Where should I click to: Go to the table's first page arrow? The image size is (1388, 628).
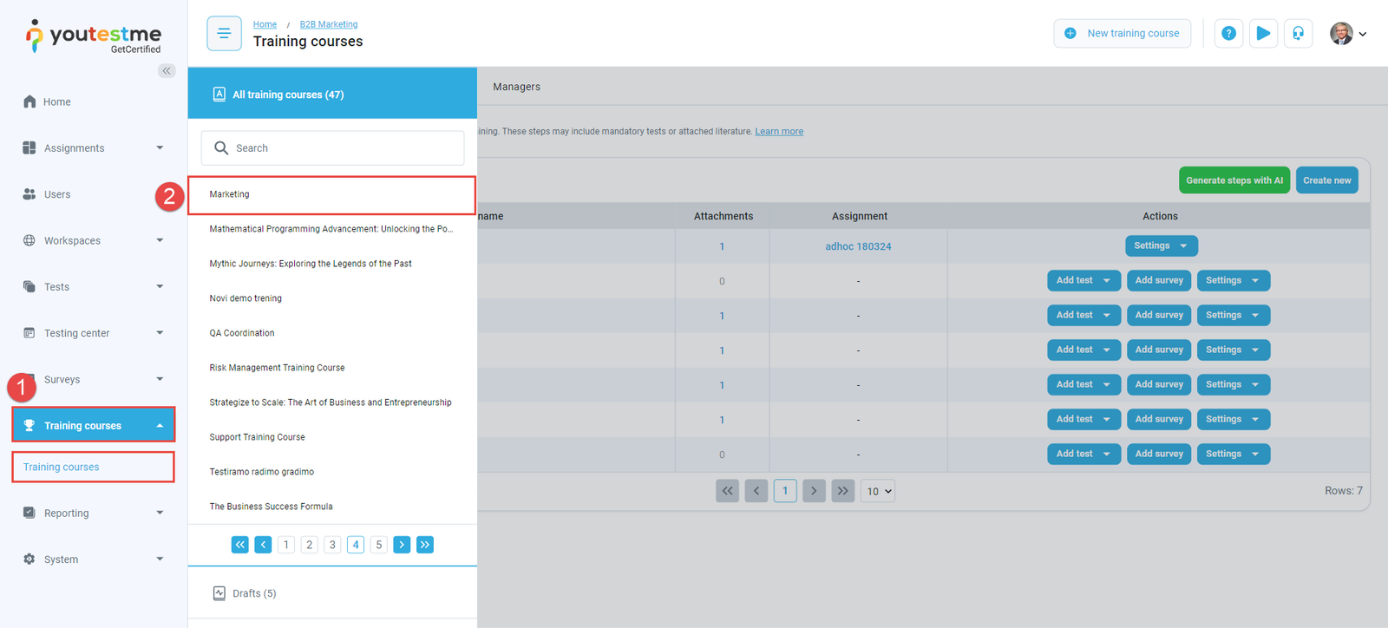728,491
